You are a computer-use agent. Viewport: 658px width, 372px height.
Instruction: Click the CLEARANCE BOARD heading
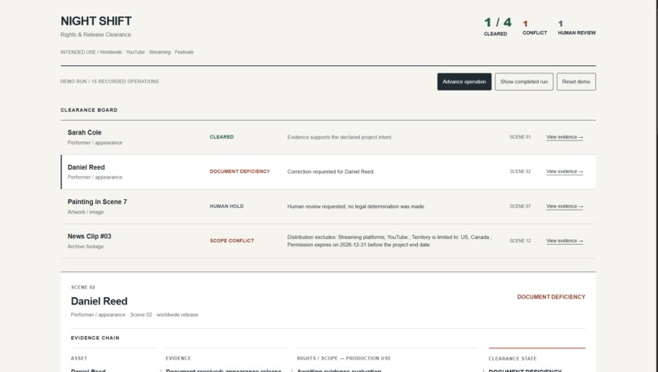[x=89, y=110]
